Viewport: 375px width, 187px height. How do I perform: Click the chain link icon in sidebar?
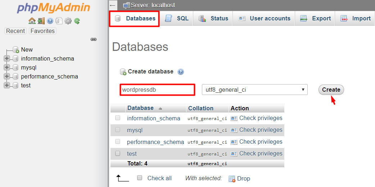click(x=94, y=39)
